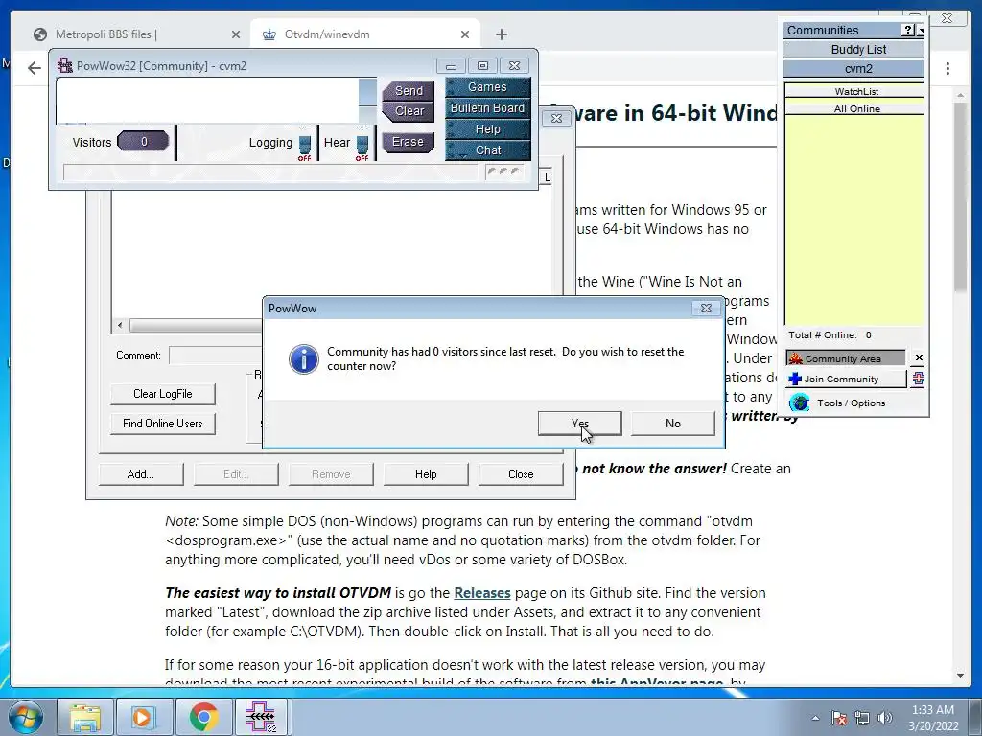
Task: Open File Explorer from taskbar
Action: [x=85, y=717]
